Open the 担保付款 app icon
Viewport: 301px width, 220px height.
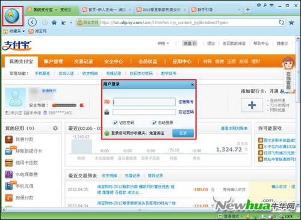8,198
